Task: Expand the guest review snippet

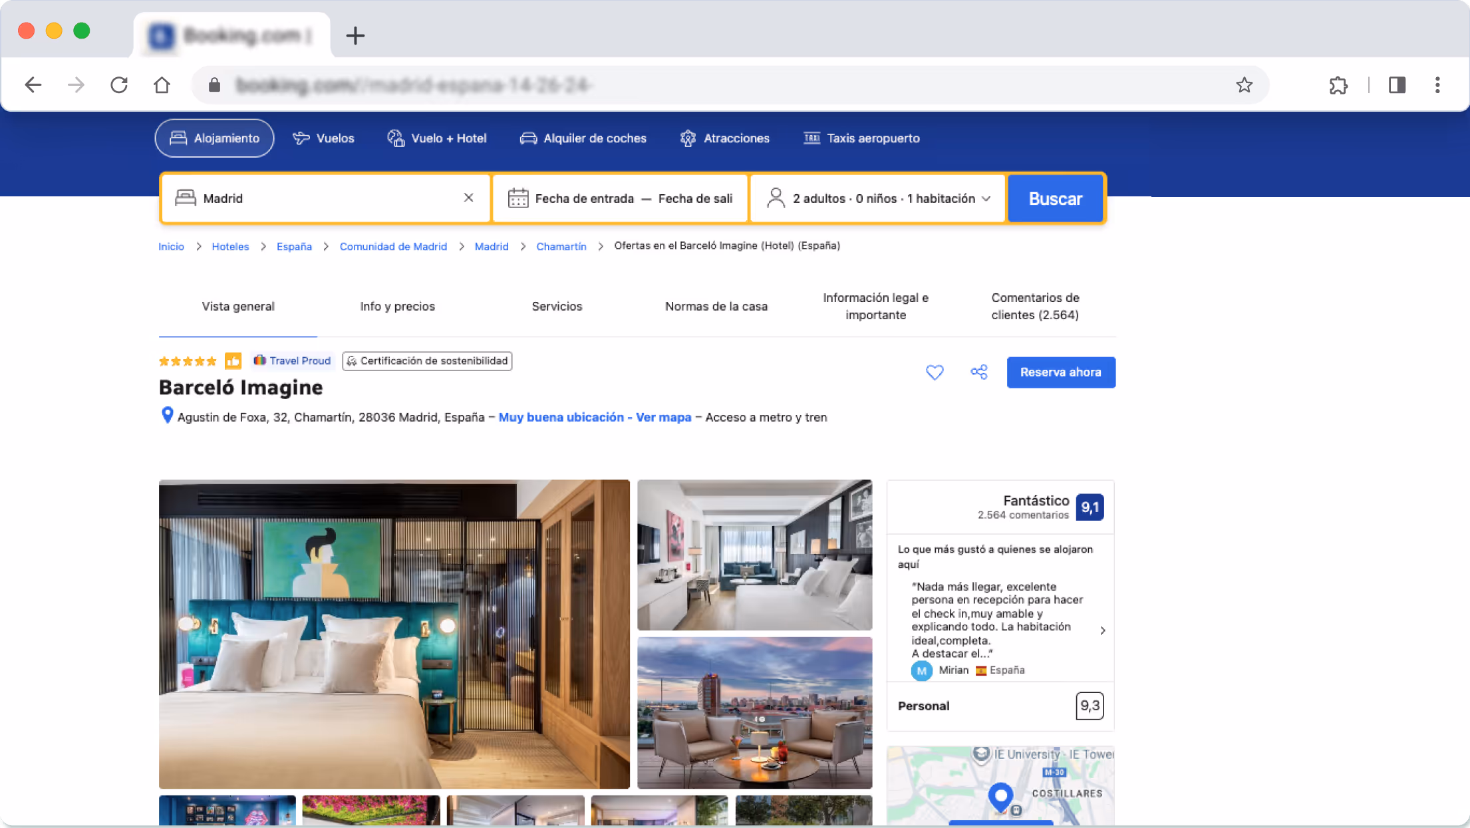Action: [x=1102, y=630]
